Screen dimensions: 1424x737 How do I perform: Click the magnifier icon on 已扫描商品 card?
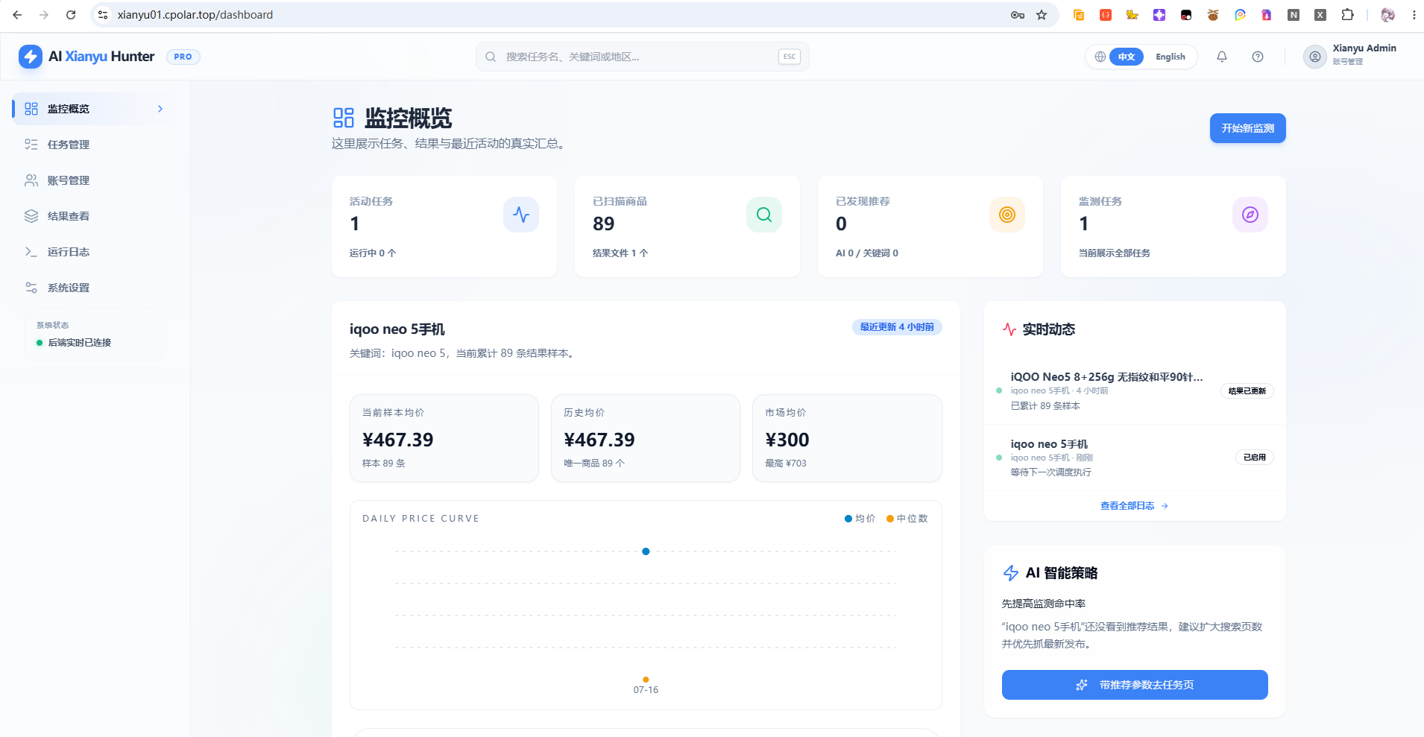764,215
